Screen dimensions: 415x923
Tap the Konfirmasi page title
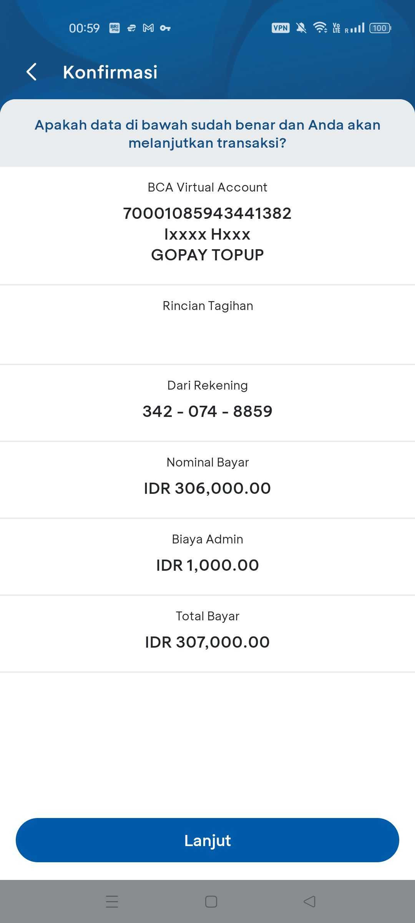point(110,72)
